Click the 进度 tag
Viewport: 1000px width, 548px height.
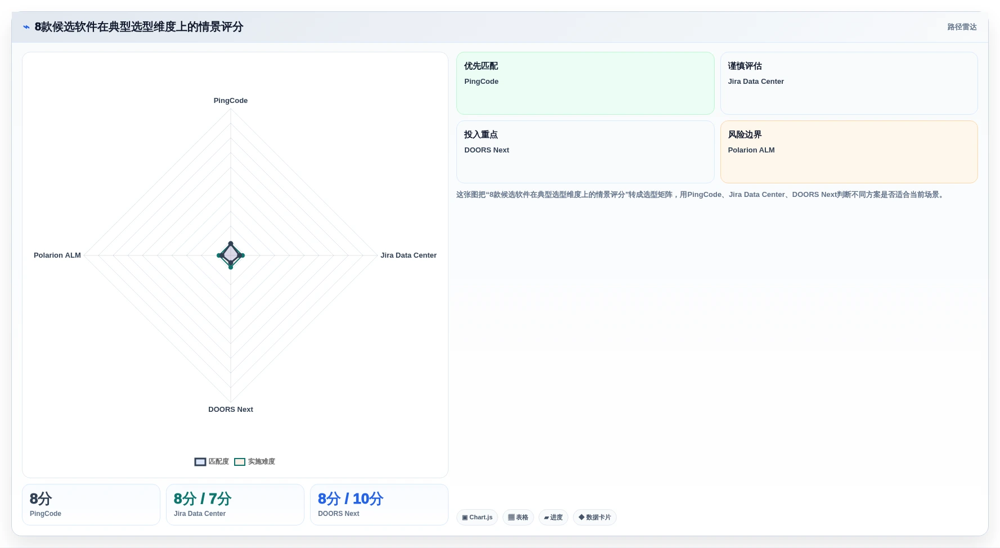click(553, 518)
